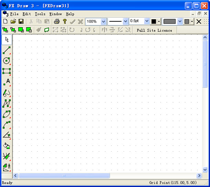The image size is (210, 187).
Task: Open the File menu
Action: 14,14
